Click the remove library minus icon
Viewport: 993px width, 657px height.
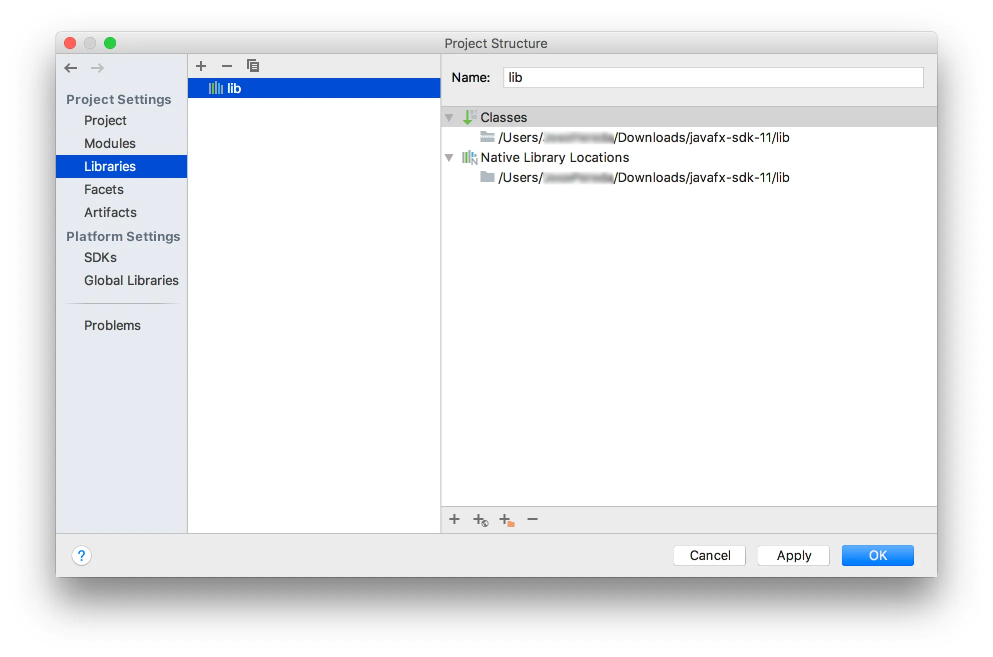227,66
